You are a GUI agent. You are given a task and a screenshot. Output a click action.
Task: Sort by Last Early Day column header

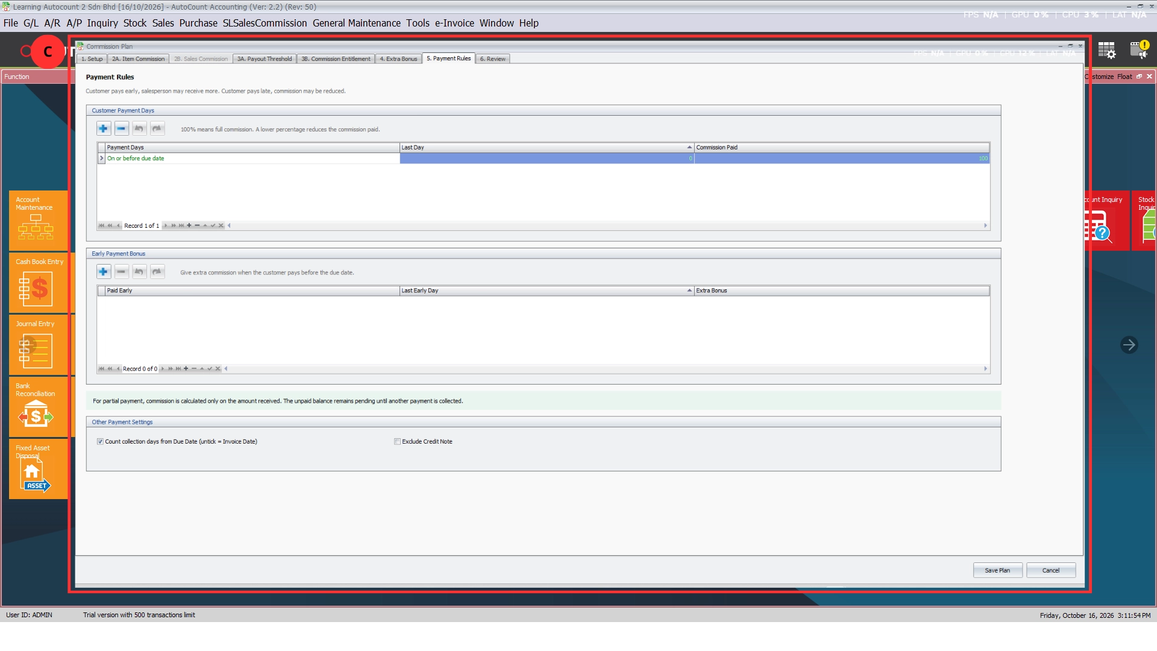547,291
